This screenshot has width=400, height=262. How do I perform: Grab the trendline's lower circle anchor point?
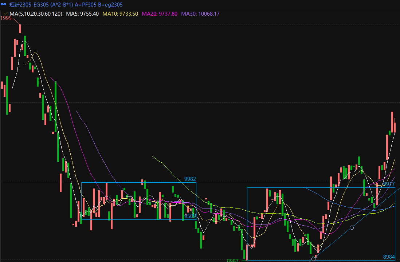click(x=313, y=259)
